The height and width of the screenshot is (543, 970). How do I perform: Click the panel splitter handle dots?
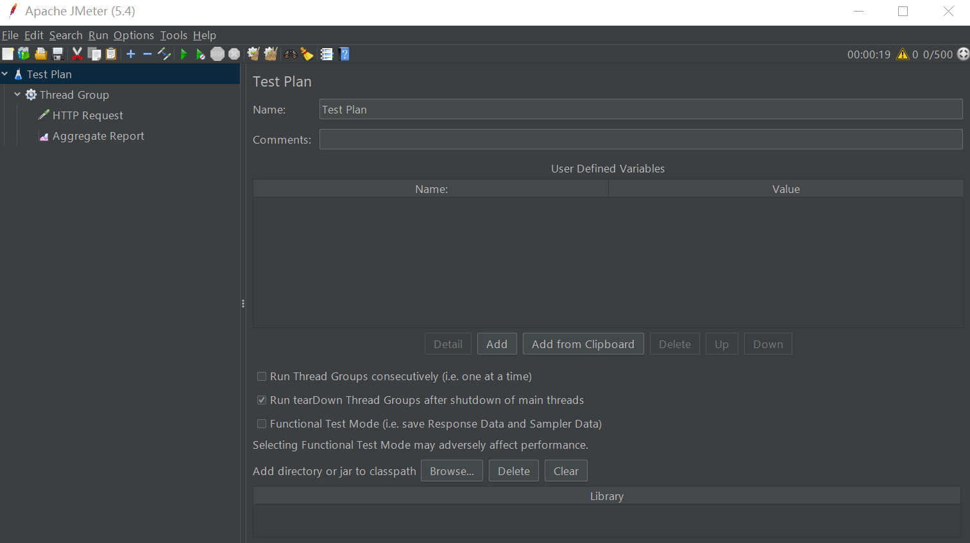243,303
